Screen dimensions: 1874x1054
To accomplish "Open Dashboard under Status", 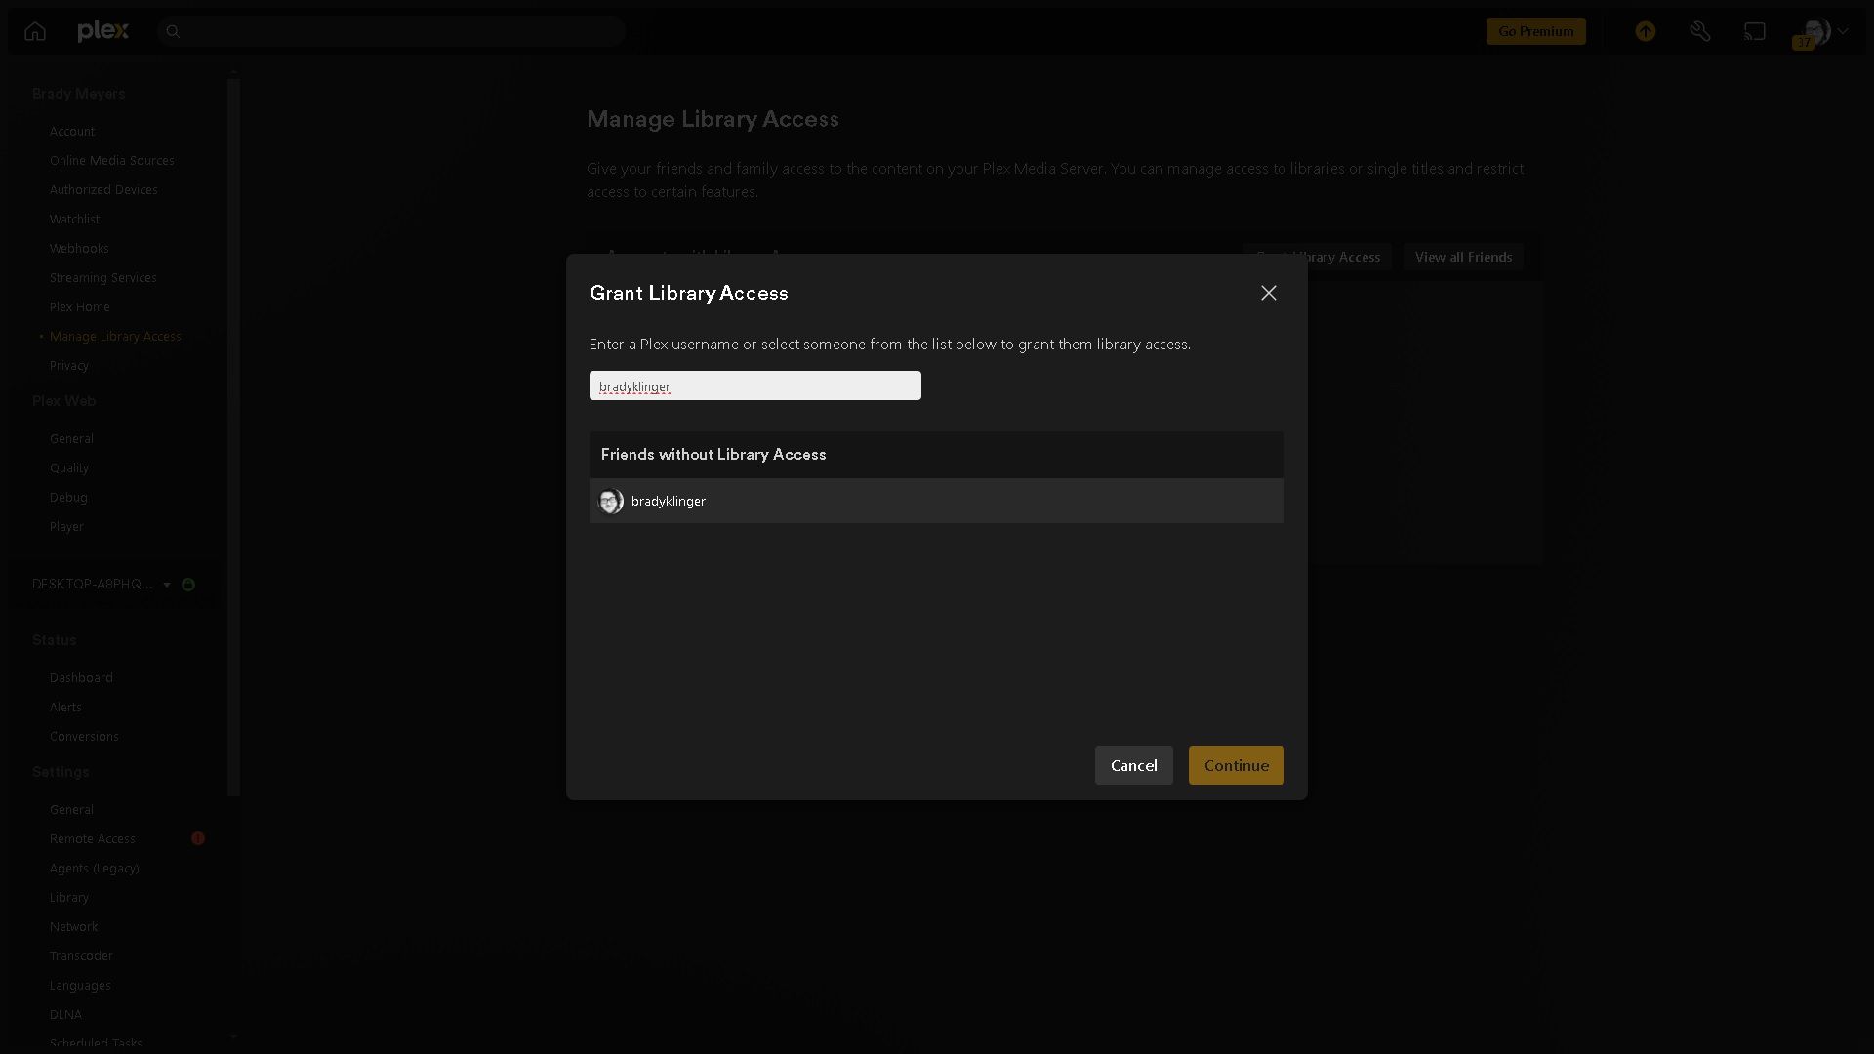I will [x=81, y=677].
